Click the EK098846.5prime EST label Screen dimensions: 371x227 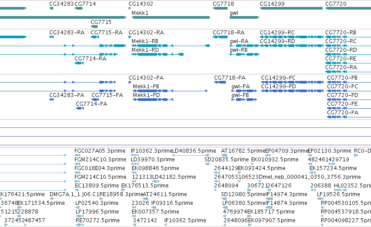(x=155, y=168)
